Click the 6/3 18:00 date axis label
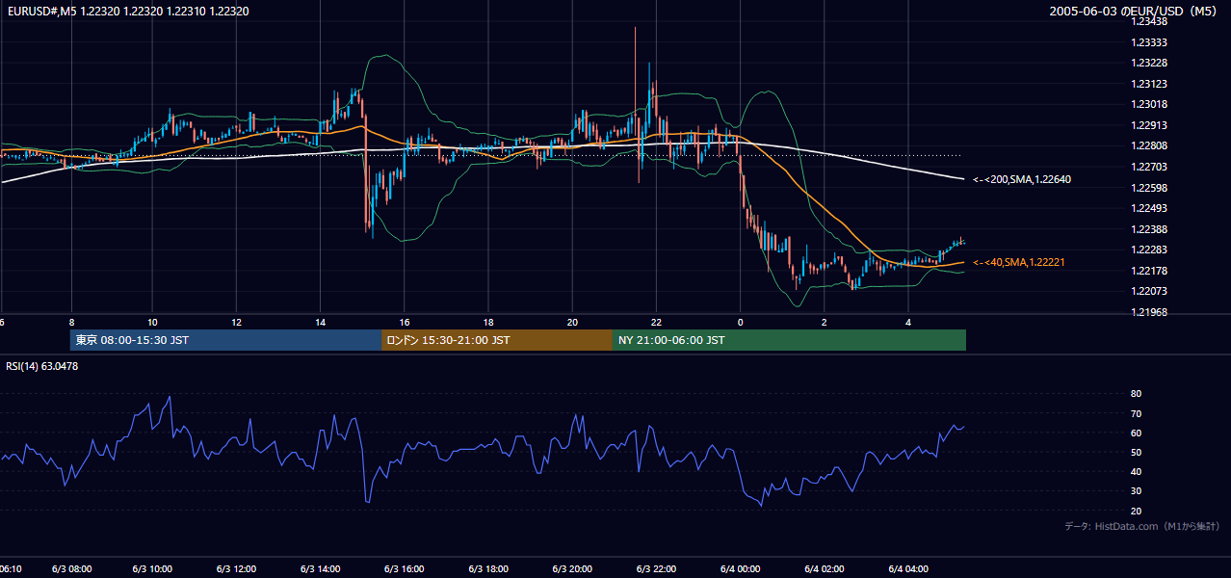The width and height of the screenshot is (1231, 578). 488,569
